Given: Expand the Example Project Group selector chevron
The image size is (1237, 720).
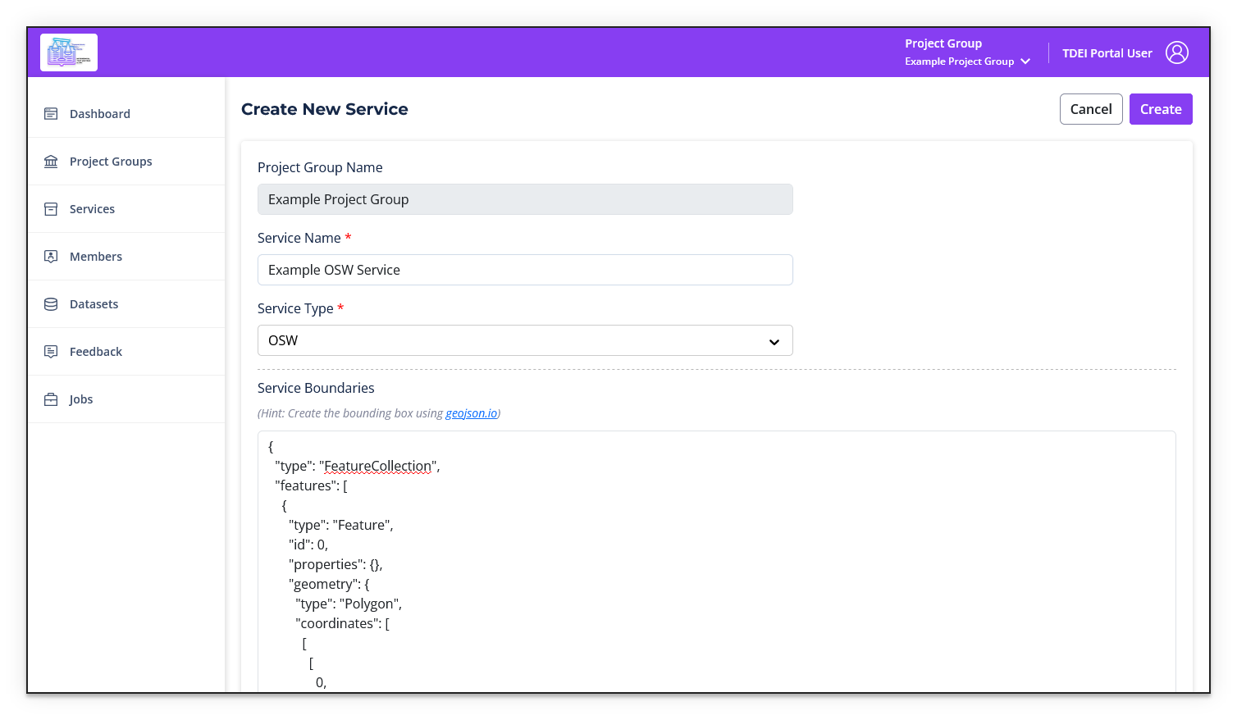Looking at the screenshot, I should click(x=1026, y=61).
